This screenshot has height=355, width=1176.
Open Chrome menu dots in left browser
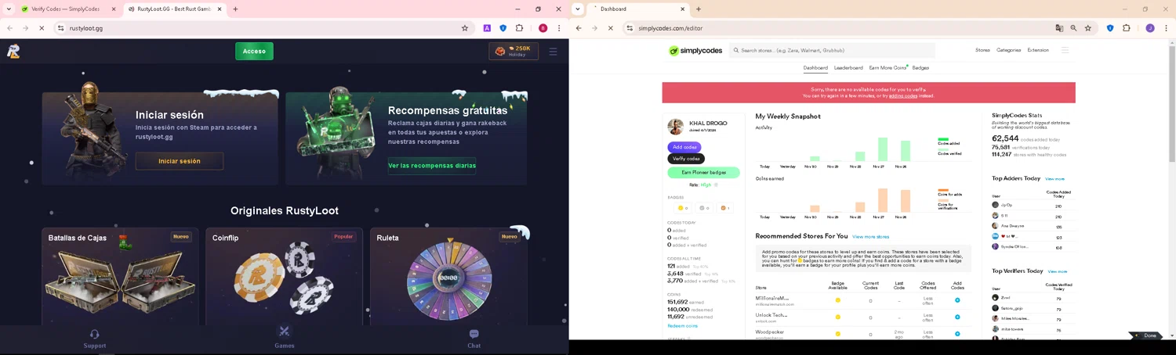point(559,28)
